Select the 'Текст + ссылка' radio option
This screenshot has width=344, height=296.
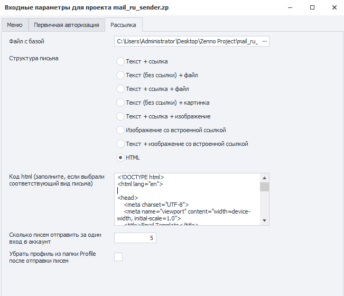pyautogui.click(x=120, y=61)
